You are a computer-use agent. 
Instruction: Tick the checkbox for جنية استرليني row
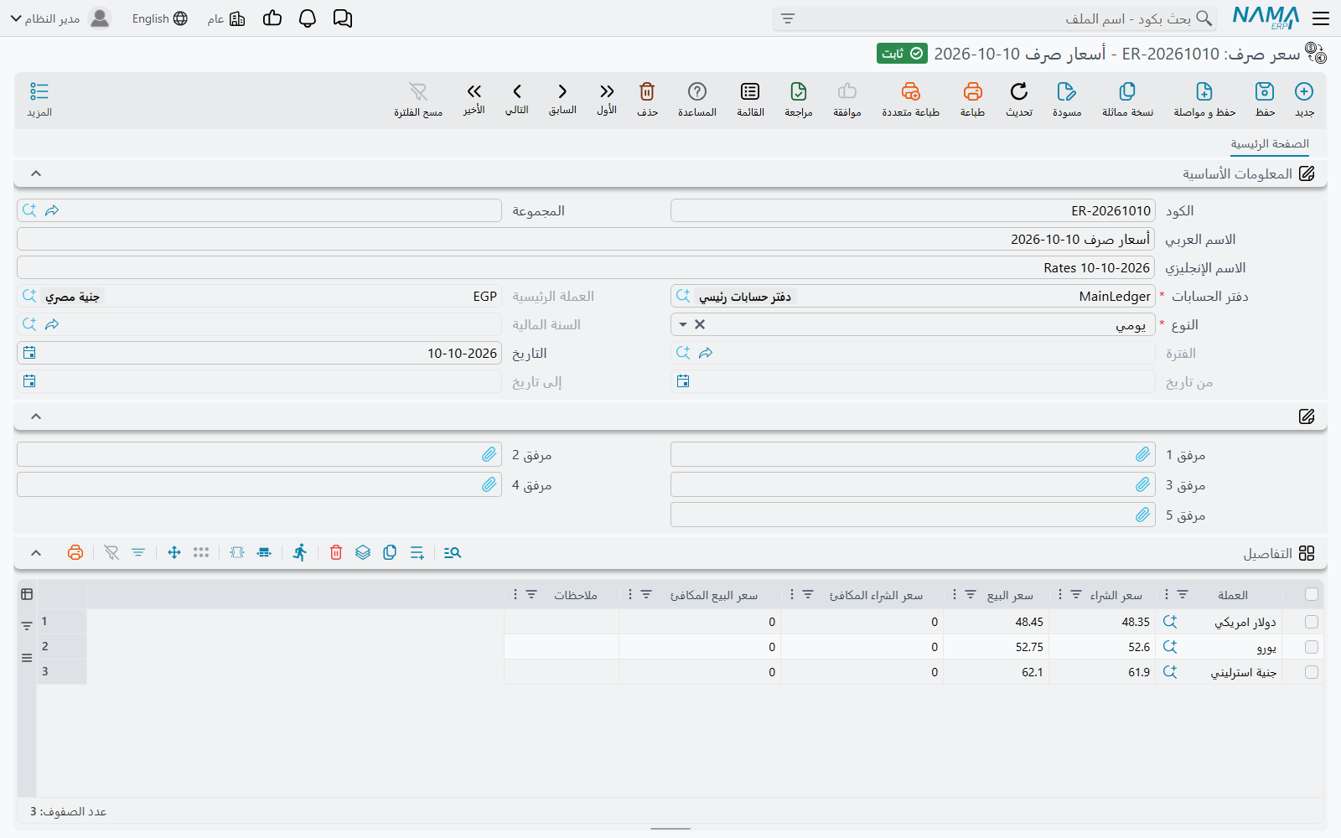(1312, 672)
